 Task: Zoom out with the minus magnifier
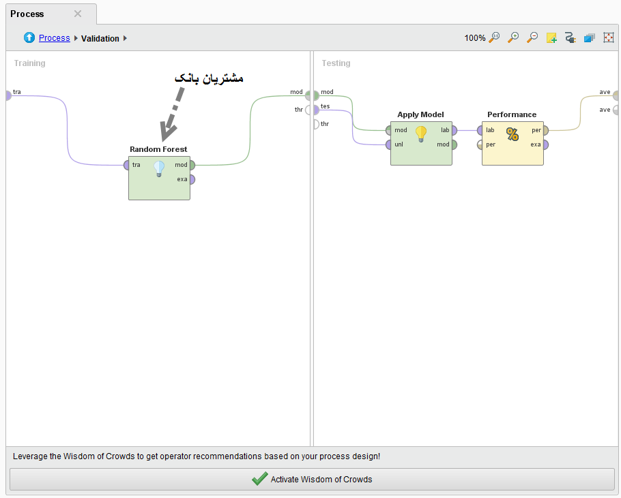532,37
